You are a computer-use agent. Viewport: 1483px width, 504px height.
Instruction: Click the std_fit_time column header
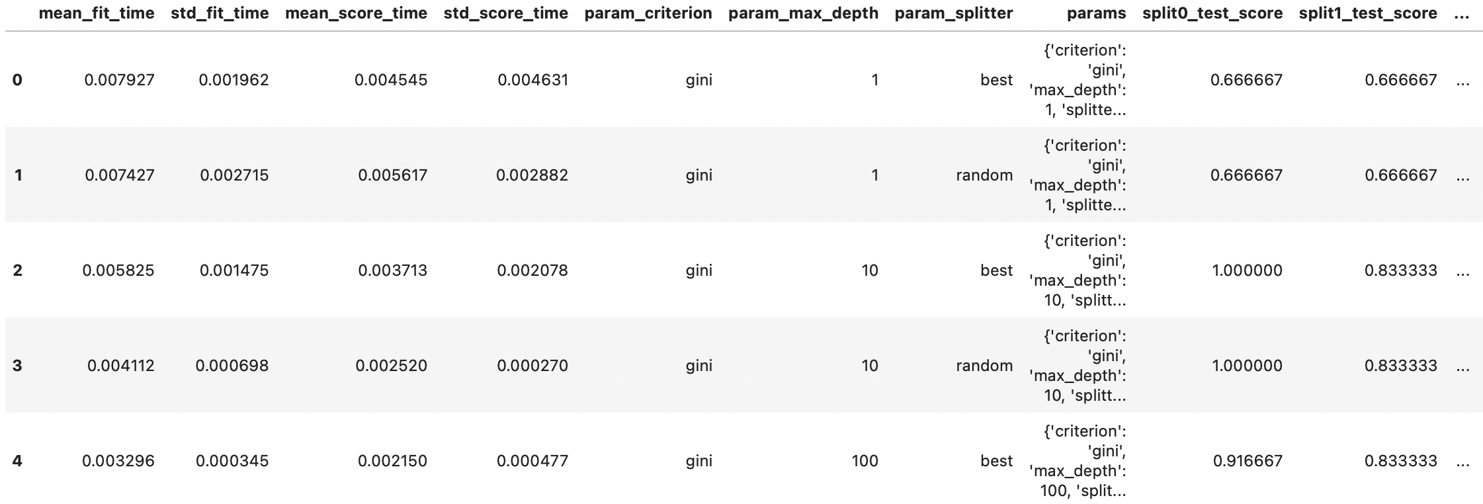coord(220,13)
